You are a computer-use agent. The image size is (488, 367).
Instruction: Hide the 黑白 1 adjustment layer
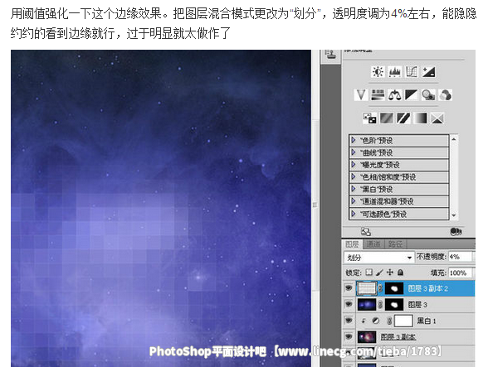[349, 321]
